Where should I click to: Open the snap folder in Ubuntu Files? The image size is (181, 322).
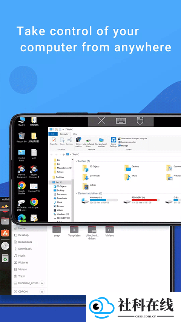[x=57, y=232]
